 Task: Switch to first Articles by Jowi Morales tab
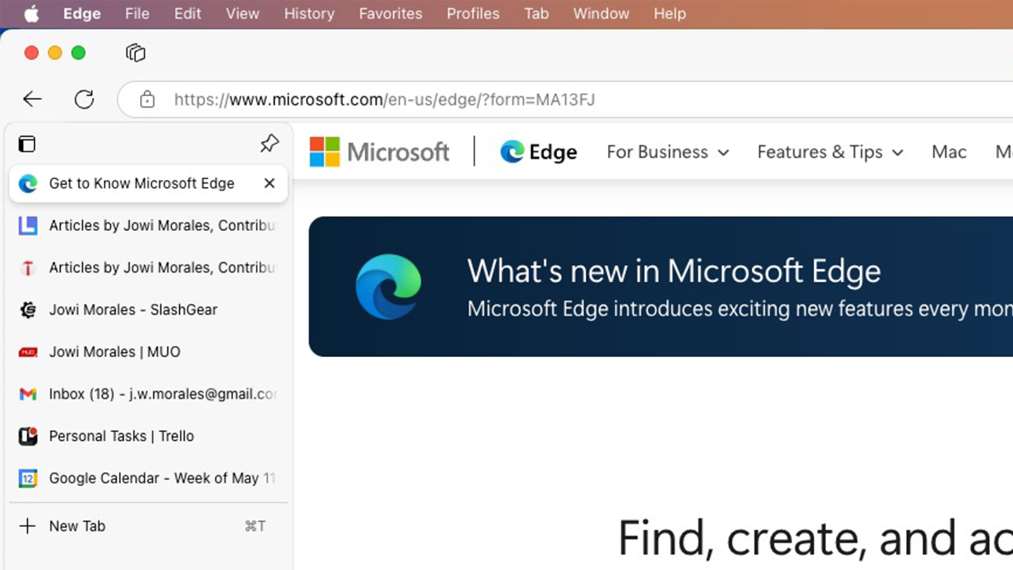pyautogui.click(x=148, y=225)
